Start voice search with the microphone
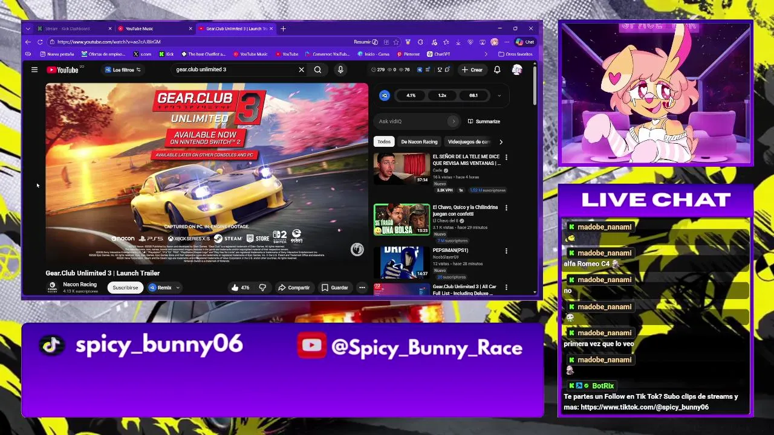Image resolution: width=774 pixels, height=435 pixels. [340, 69]
